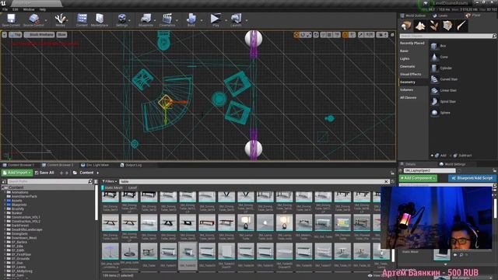Viewport: 498px width, 280px height.
Task: Open the Window menu
Action: tap(29, 9)
